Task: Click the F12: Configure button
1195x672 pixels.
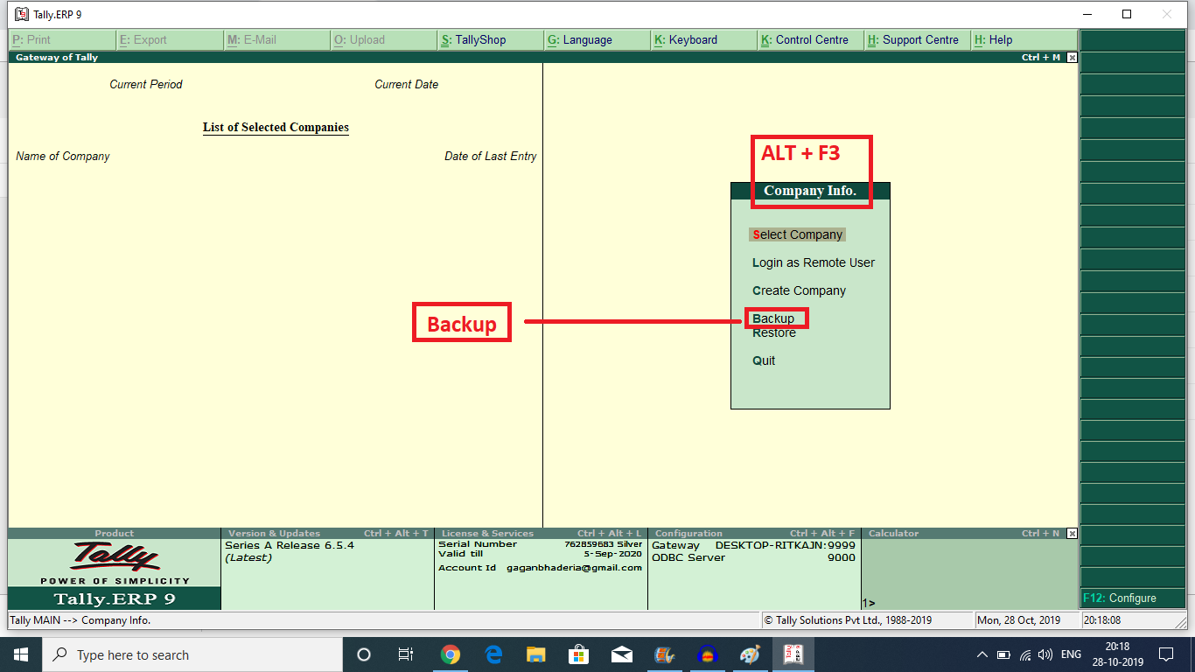Action: [1132, 598]
